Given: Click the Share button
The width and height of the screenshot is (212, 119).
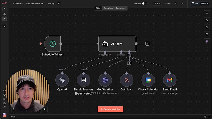Looking at the screenshot, I should [157, 4].
